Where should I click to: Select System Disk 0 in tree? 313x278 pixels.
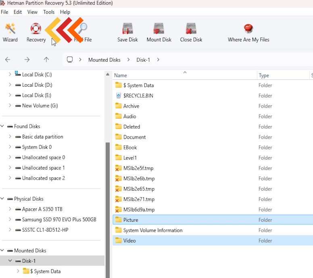coord(37,147)
